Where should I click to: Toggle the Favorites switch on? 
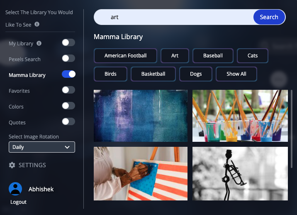[x=68, y=90]
